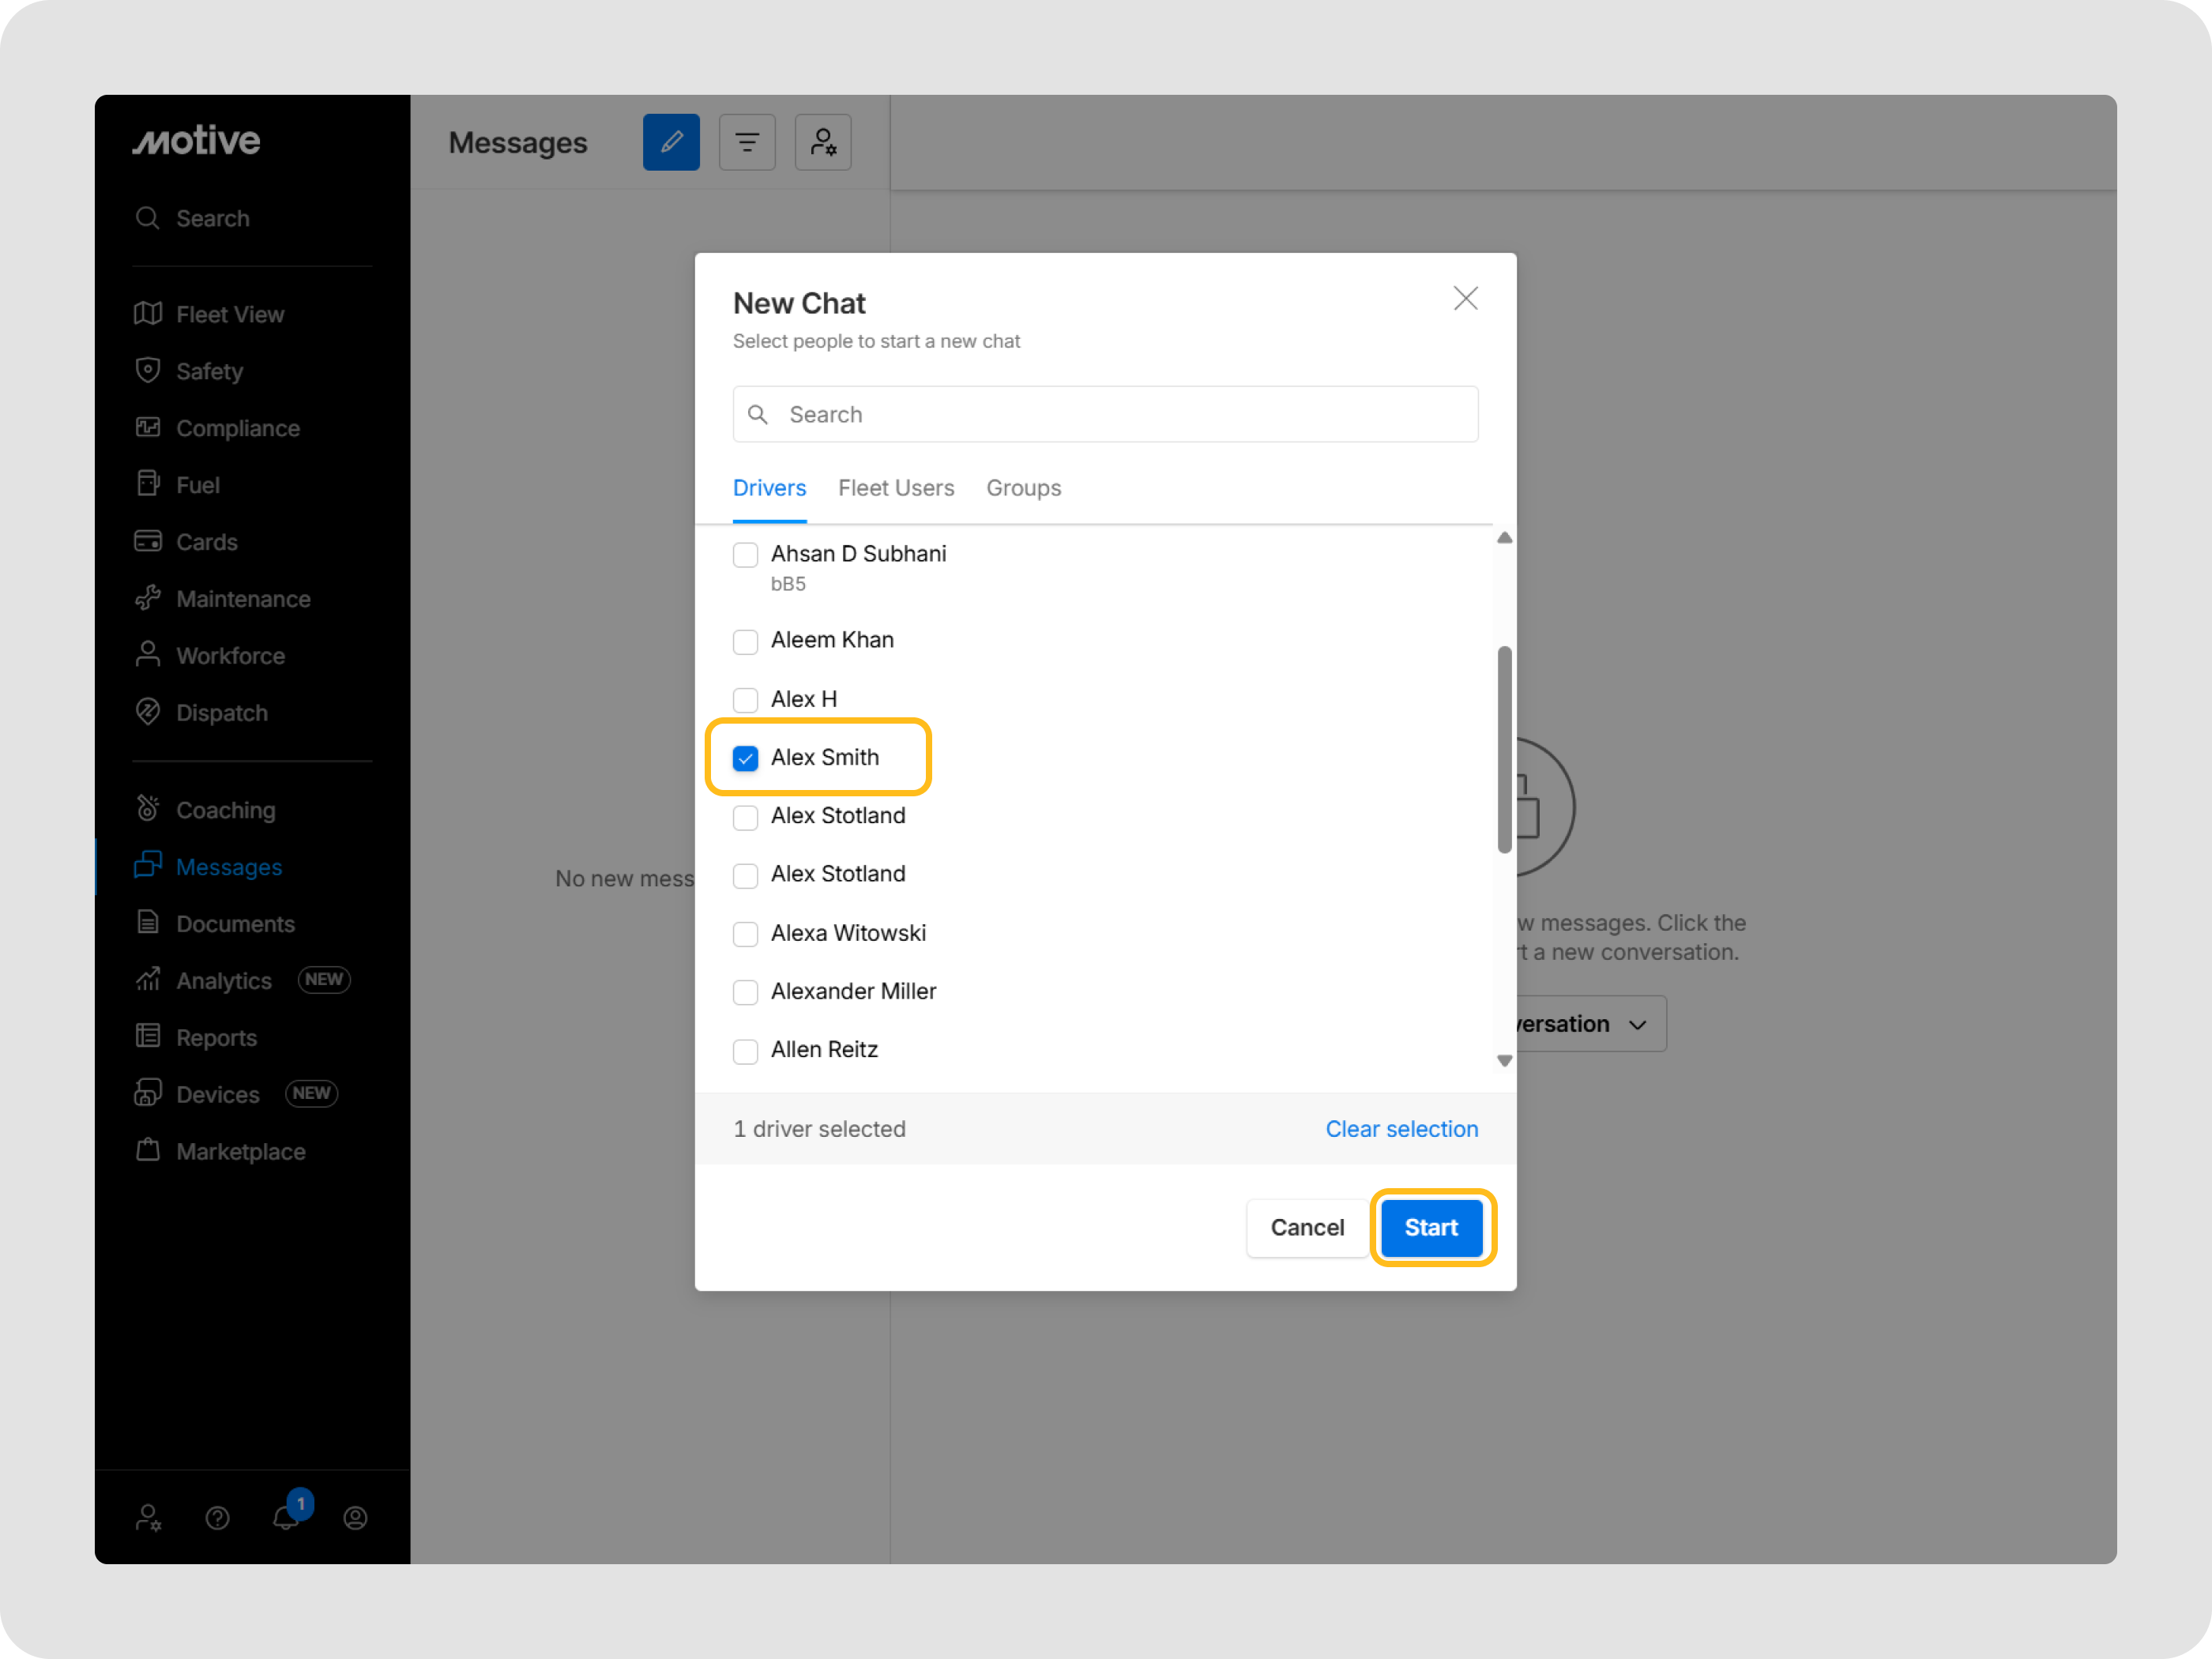Click the list scroll up arrow
This screenshot has width=2212, height=1659.
(1504, 538)
